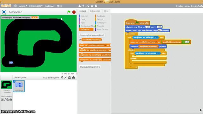Select the Shrink sprite tool
203x114 pixels.
(x=92, y=6)
